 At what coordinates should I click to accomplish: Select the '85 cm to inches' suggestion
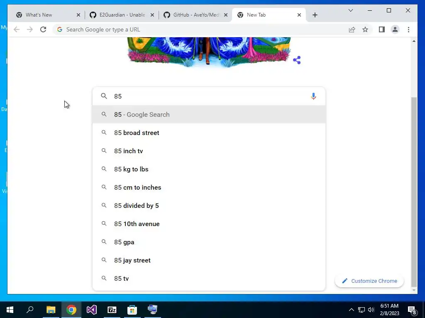pyautogui.click(x=209, y=188)
